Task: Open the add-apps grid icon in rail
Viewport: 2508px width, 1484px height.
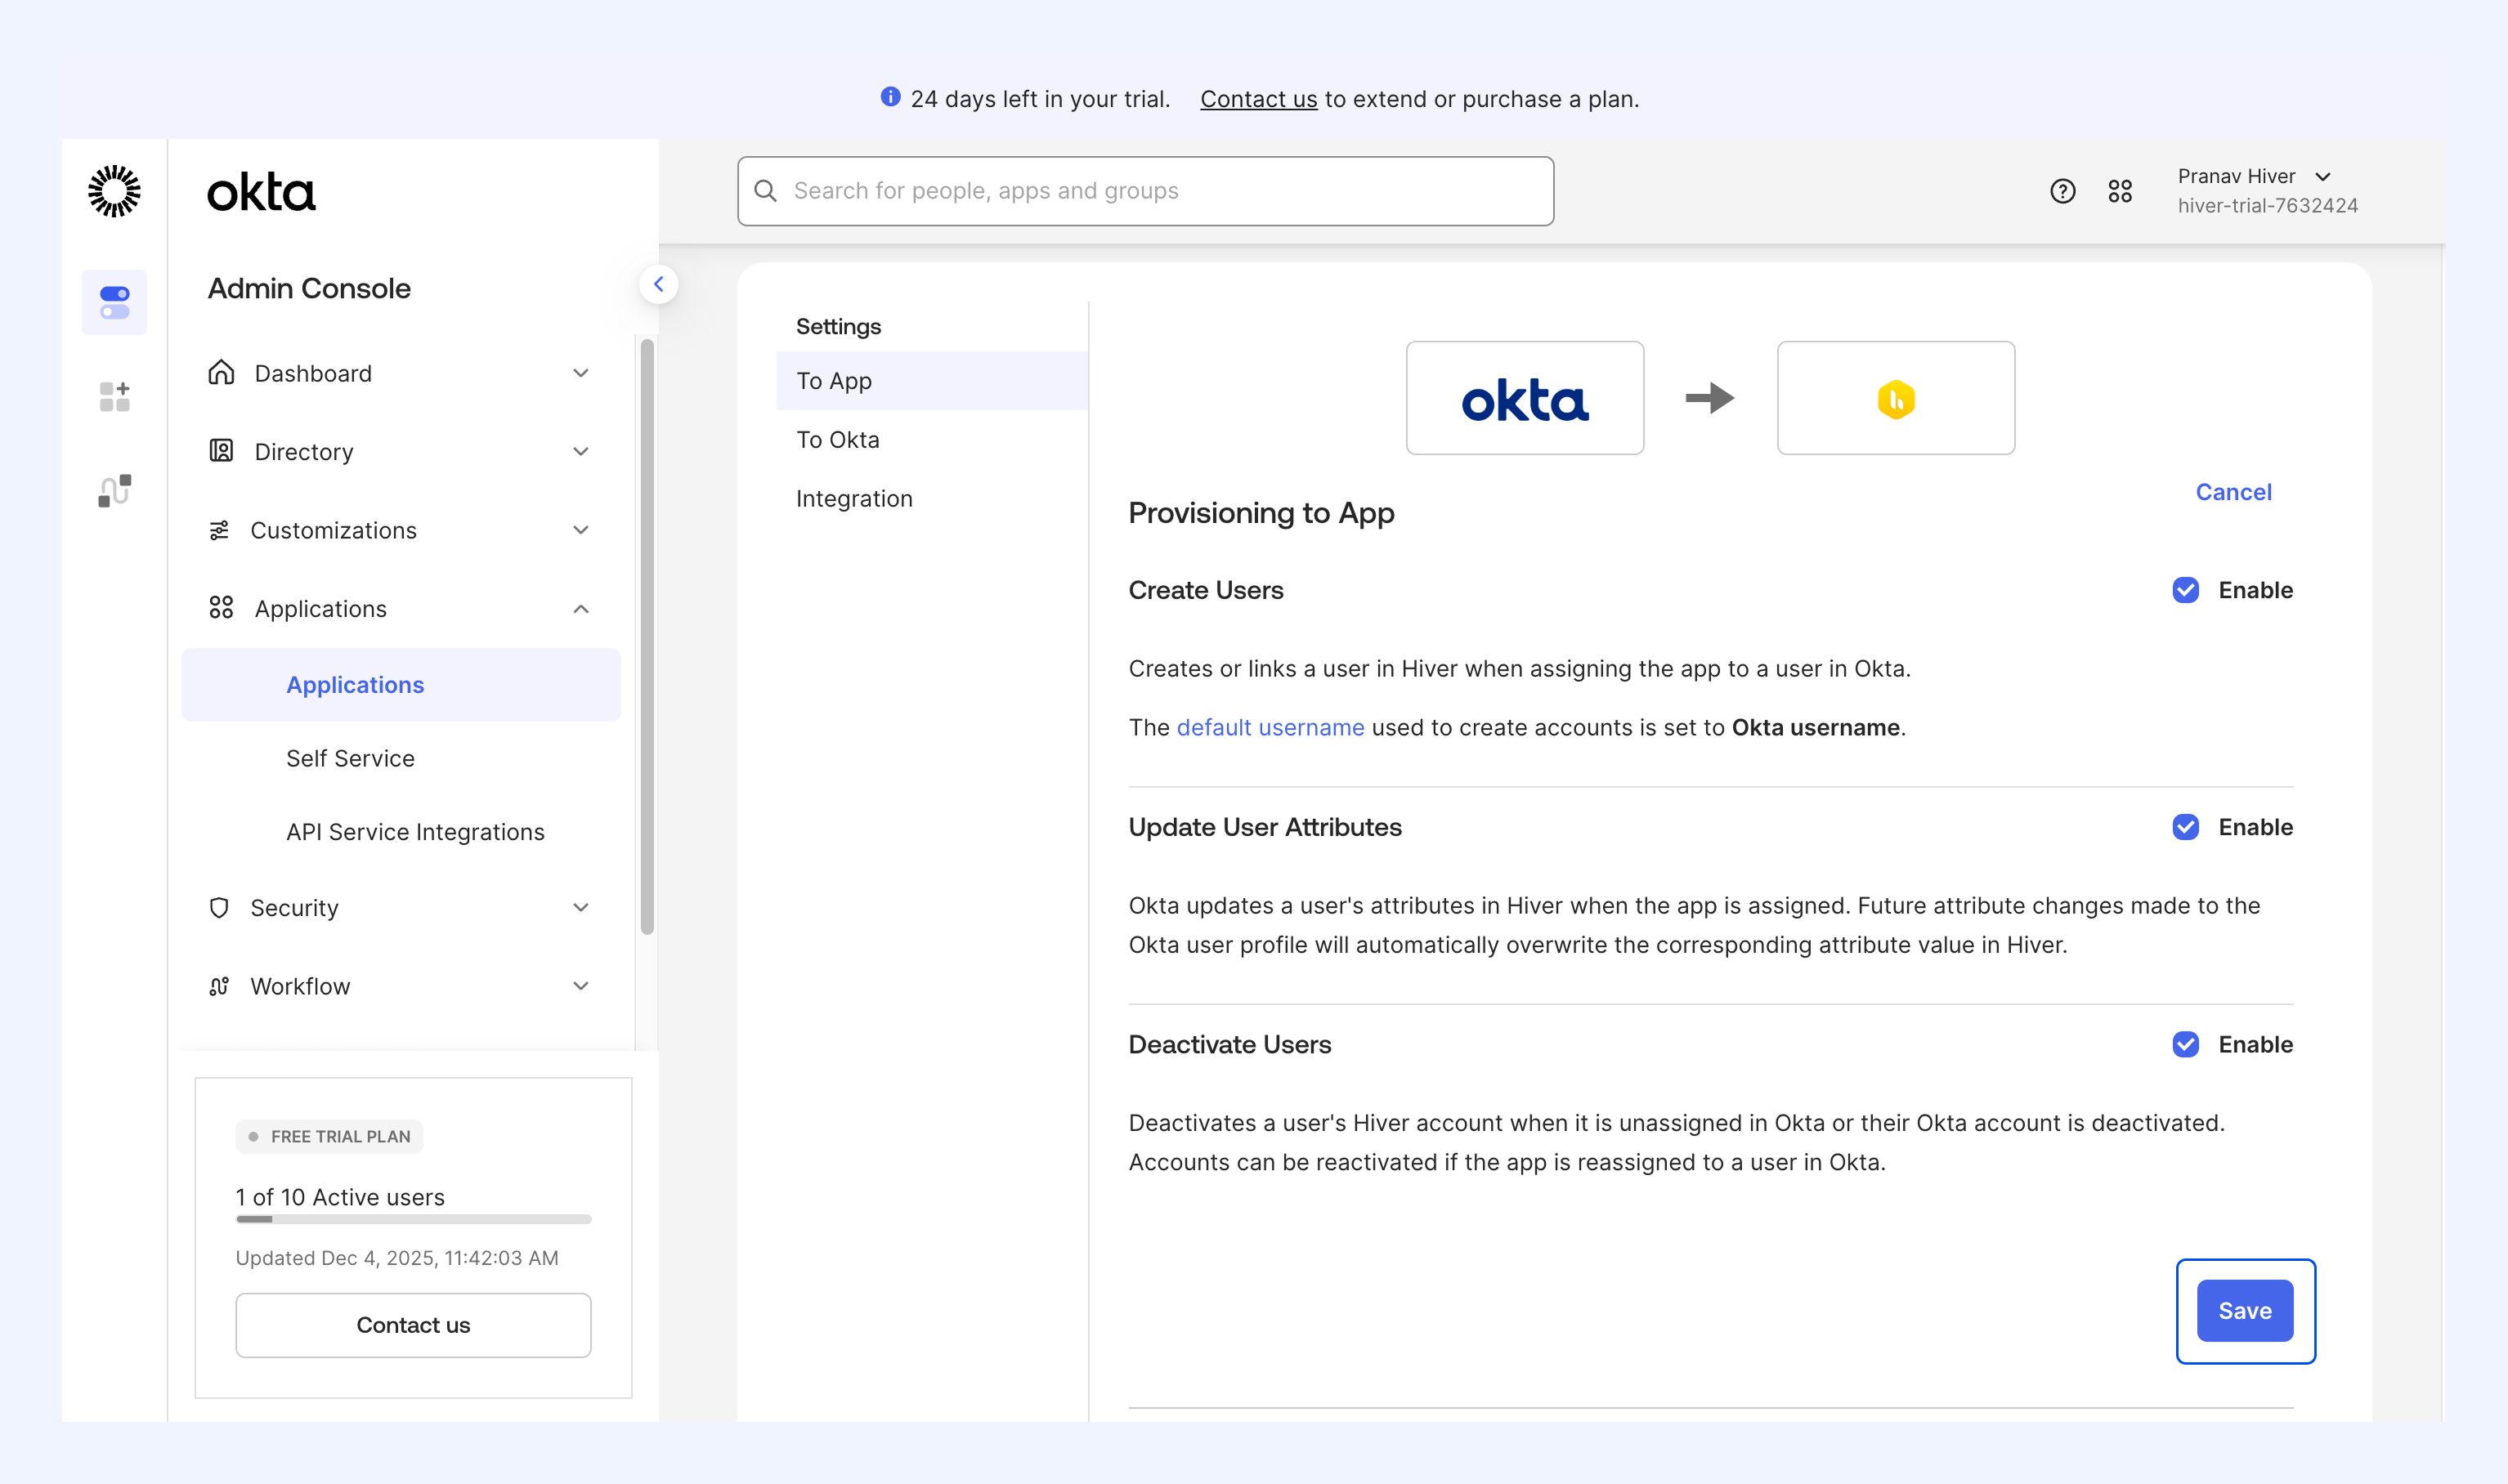Action: coord(114,397)
